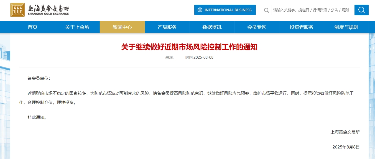
Task: Click the grey magnifier icon beside search field
Action: [x=266, y=10]
